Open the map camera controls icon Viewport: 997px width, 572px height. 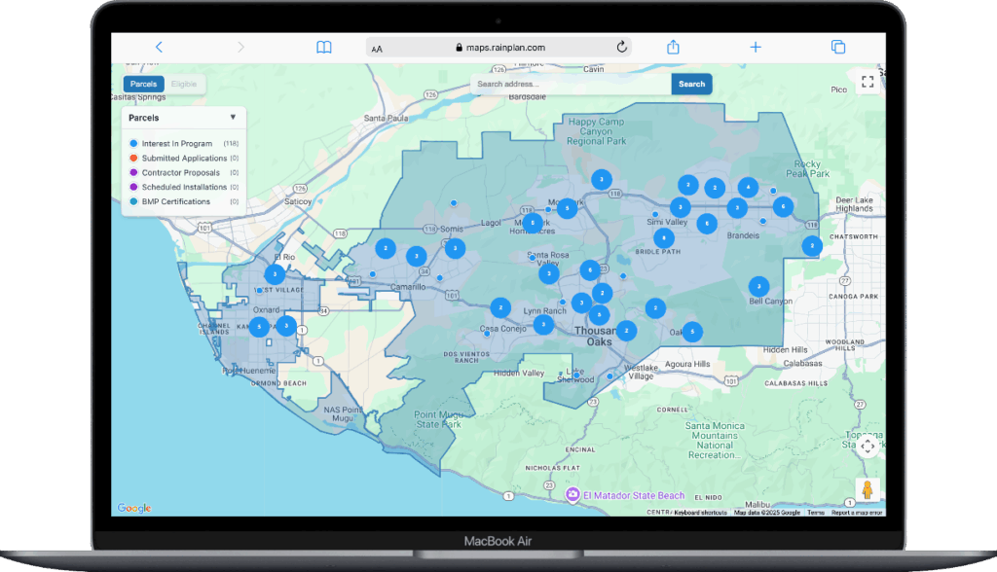pyautogui.click(x=867, y=447)
